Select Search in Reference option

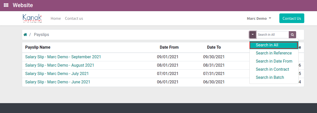pos(274,53)
